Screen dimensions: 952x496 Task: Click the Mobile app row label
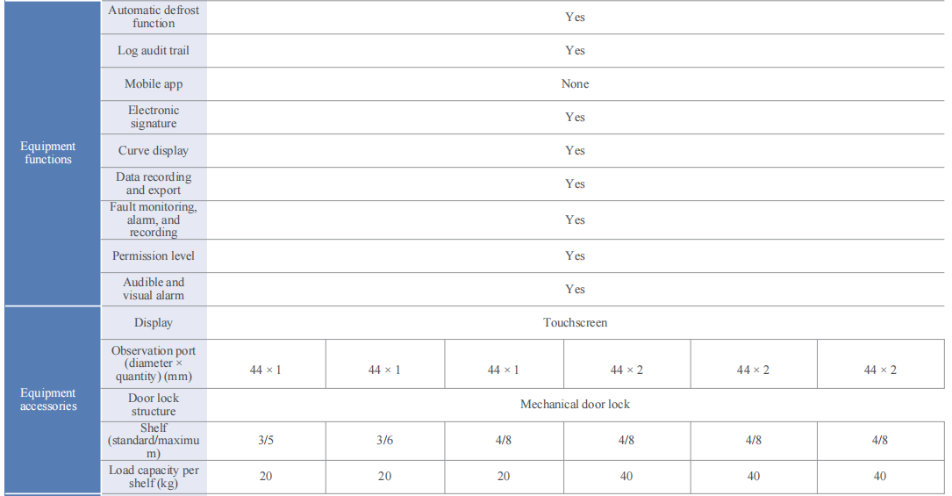tap(154, 84)
